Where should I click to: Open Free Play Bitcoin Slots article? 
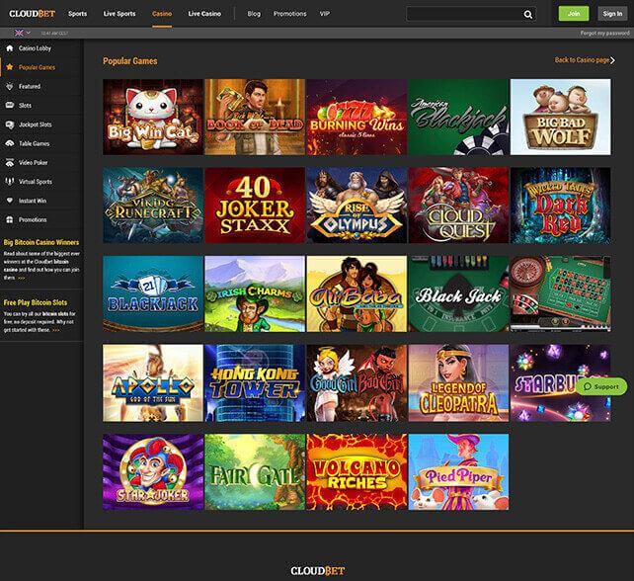click(x=36, y=302)
